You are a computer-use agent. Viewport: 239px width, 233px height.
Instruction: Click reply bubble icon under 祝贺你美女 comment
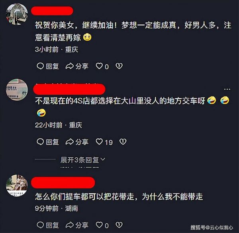pyautogui.click(x=40, y=66)
